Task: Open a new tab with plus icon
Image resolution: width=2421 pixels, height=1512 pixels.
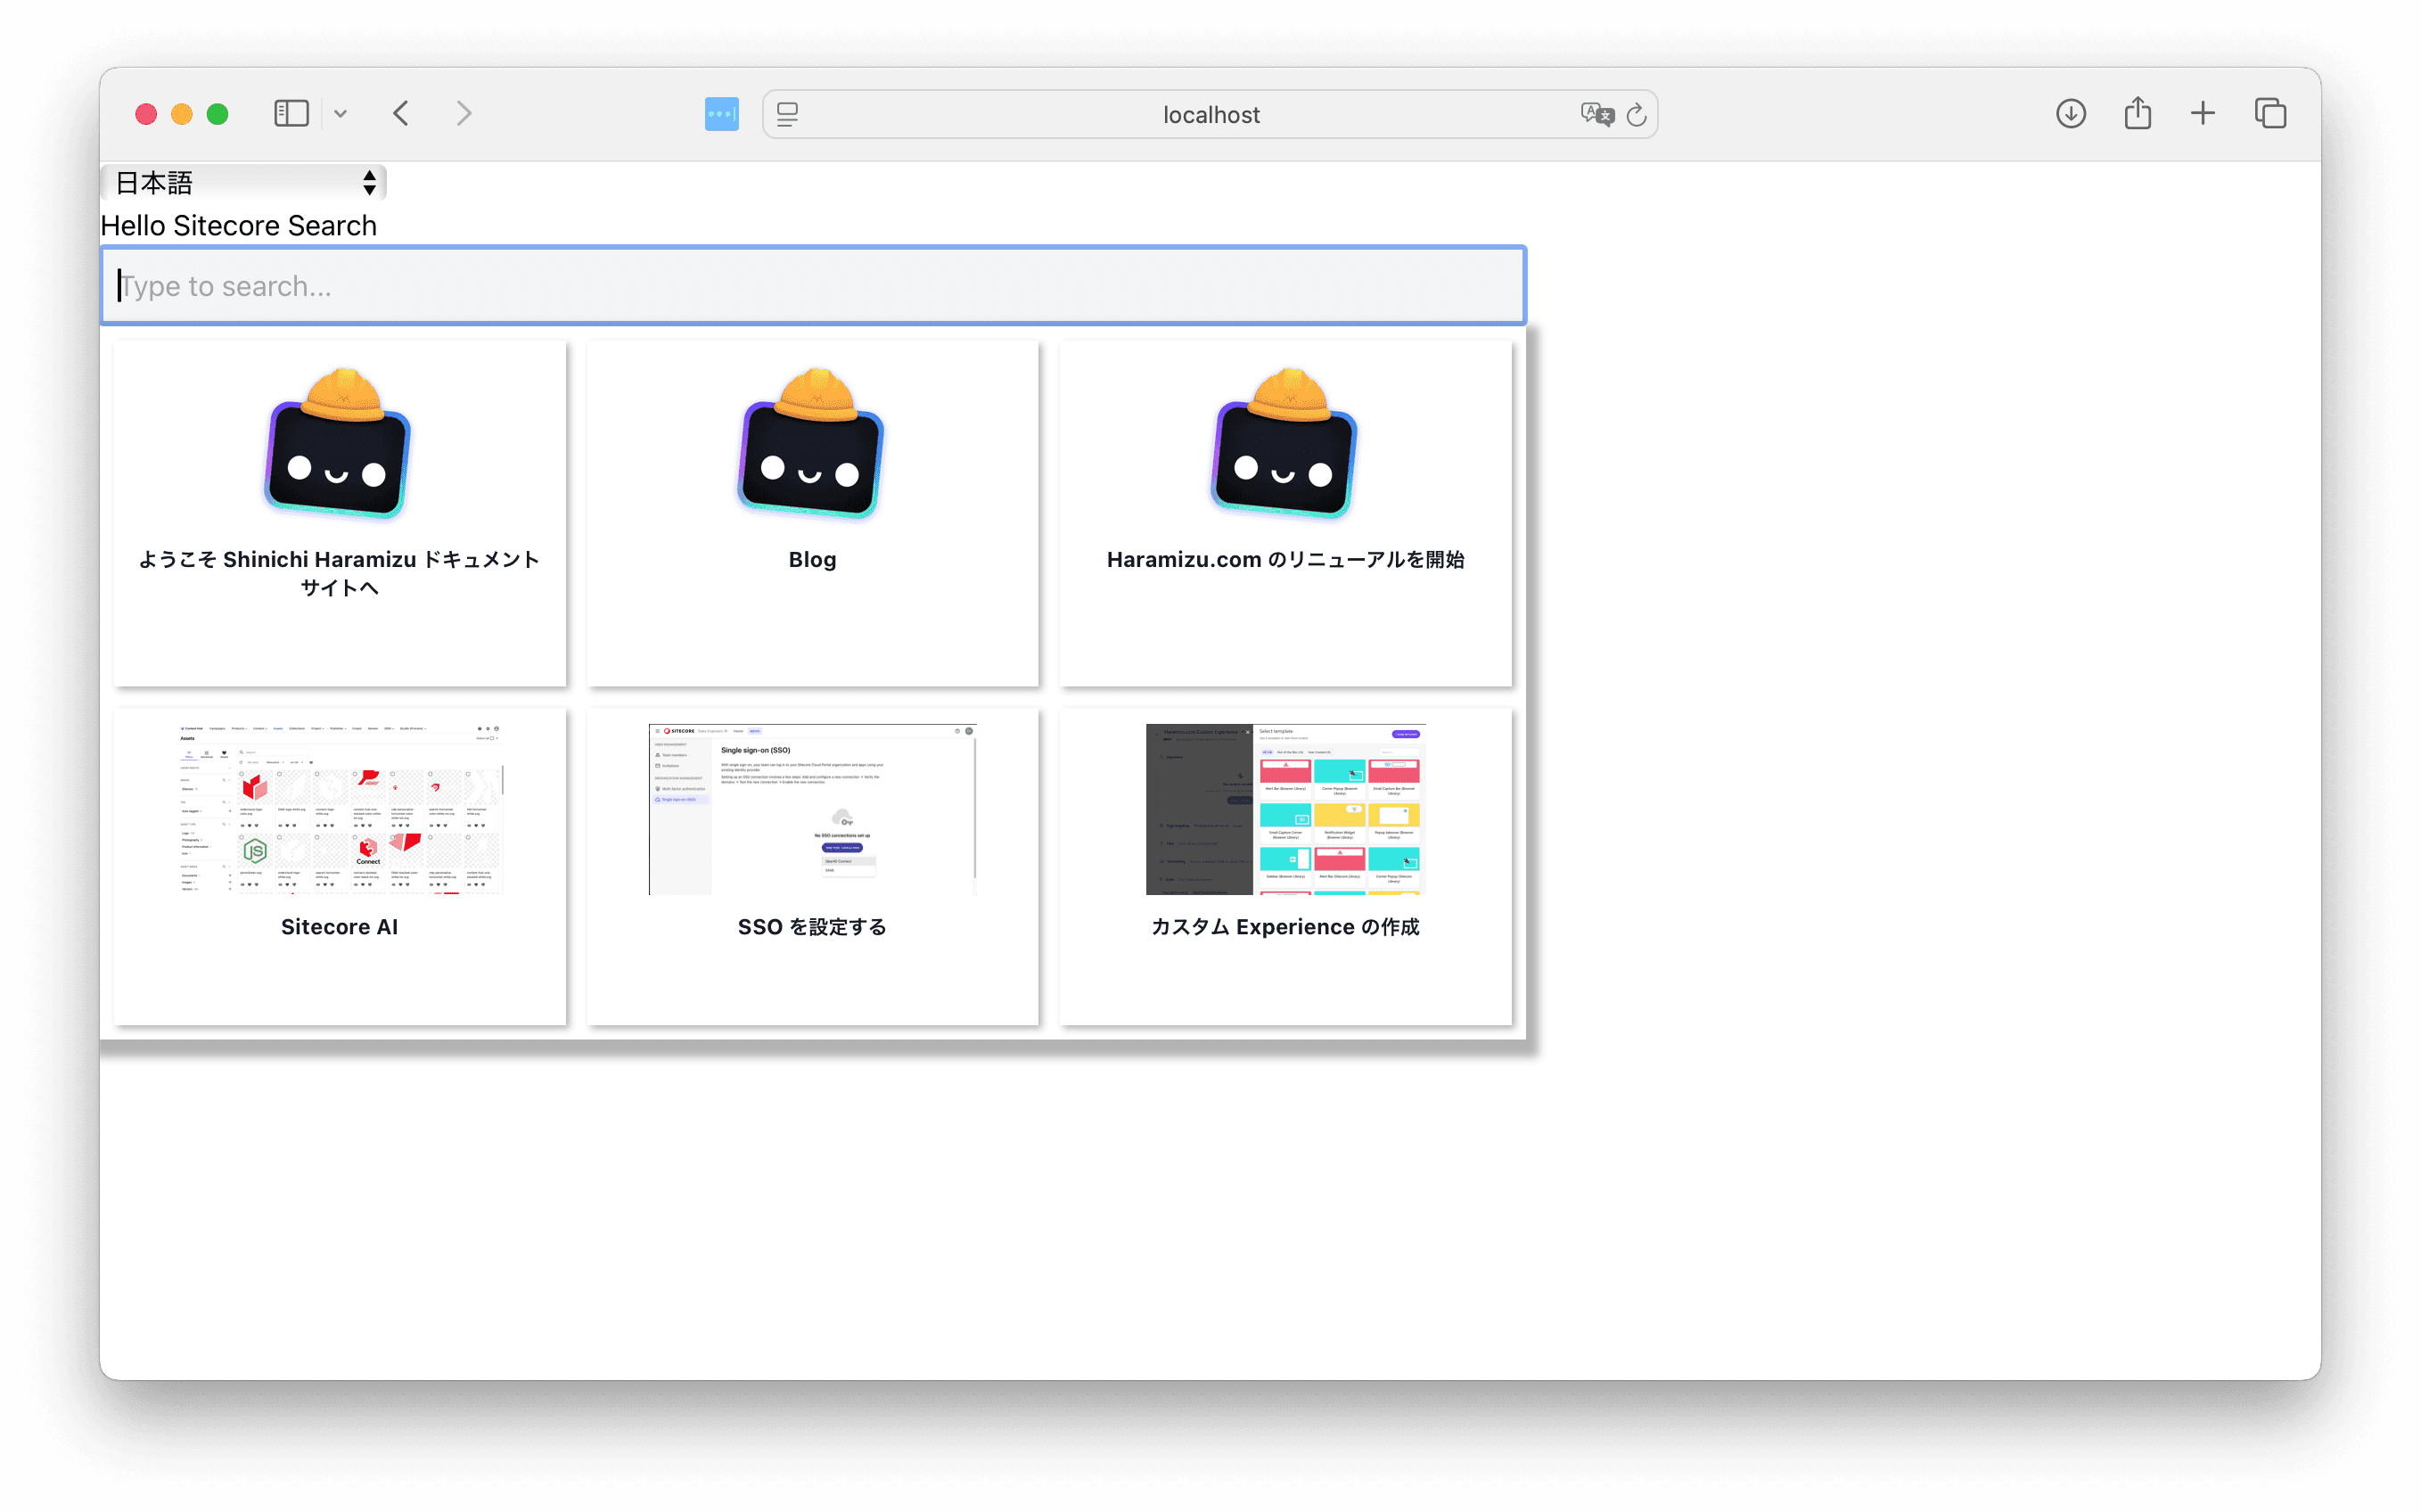Action: pos(2204,114)
